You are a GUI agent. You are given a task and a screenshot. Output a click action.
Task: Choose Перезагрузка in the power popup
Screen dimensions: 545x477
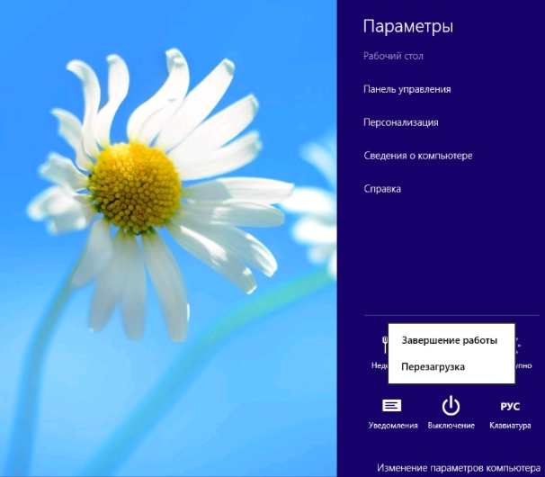pos(433,366)
